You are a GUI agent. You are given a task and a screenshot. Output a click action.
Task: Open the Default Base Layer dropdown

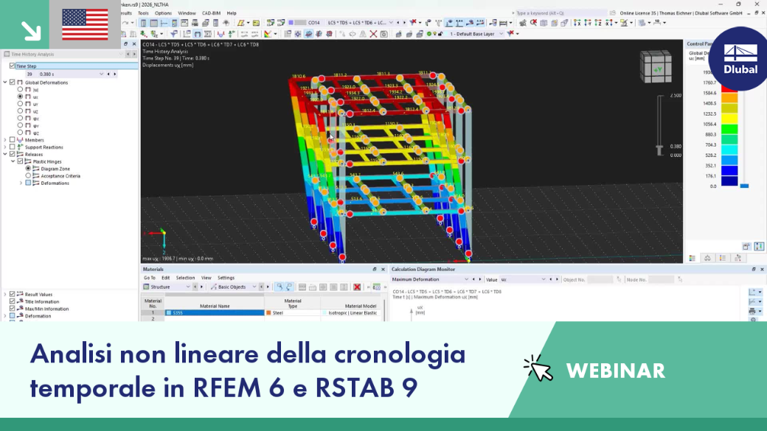click(x=501, y=34)
